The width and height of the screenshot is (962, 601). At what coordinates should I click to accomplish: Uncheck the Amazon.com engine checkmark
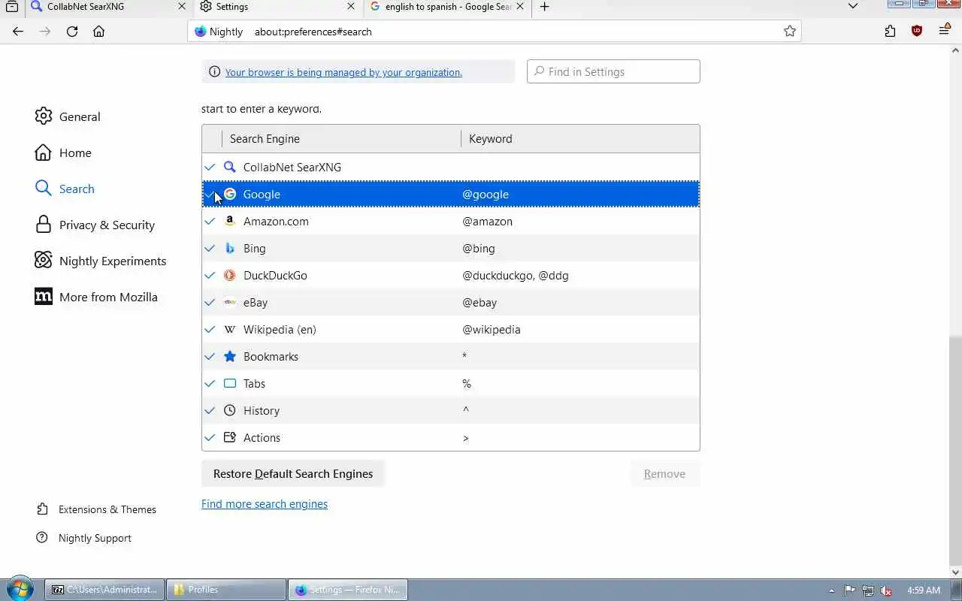coord(210,221)
